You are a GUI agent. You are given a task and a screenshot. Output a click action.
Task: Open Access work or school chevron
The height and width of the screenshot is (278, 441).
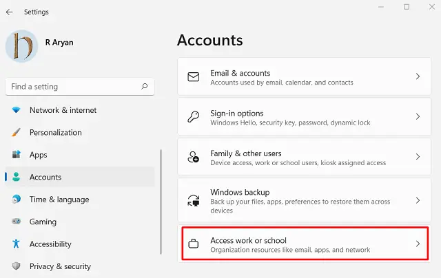(418, 244)
